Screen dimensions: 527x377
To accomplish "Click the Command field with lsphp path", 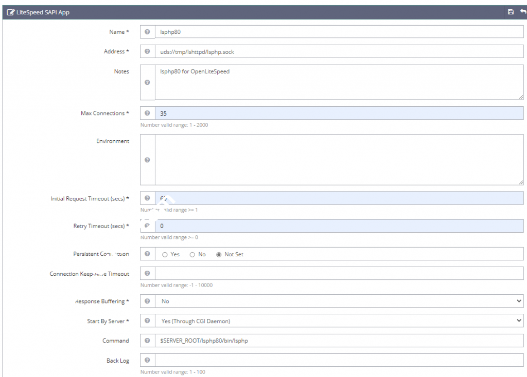I will tap(339, 341).
